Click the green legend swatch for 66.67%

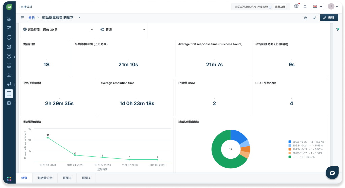click(290, 157)
